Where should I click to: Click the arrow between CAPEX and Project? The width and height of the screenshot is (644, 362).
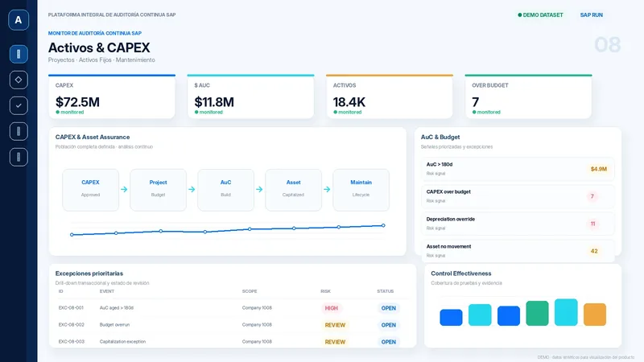point(124,189)
